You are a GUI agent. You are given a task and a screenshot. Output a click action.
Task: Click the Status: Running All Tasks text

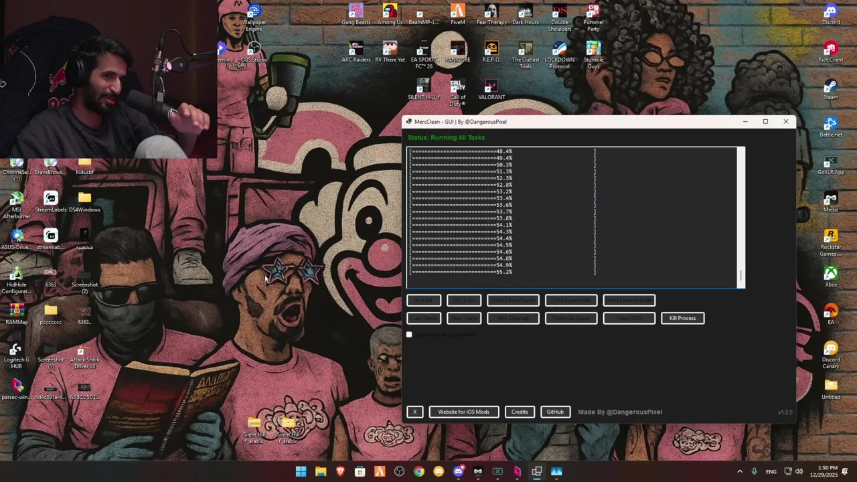(x=446, y=137)
